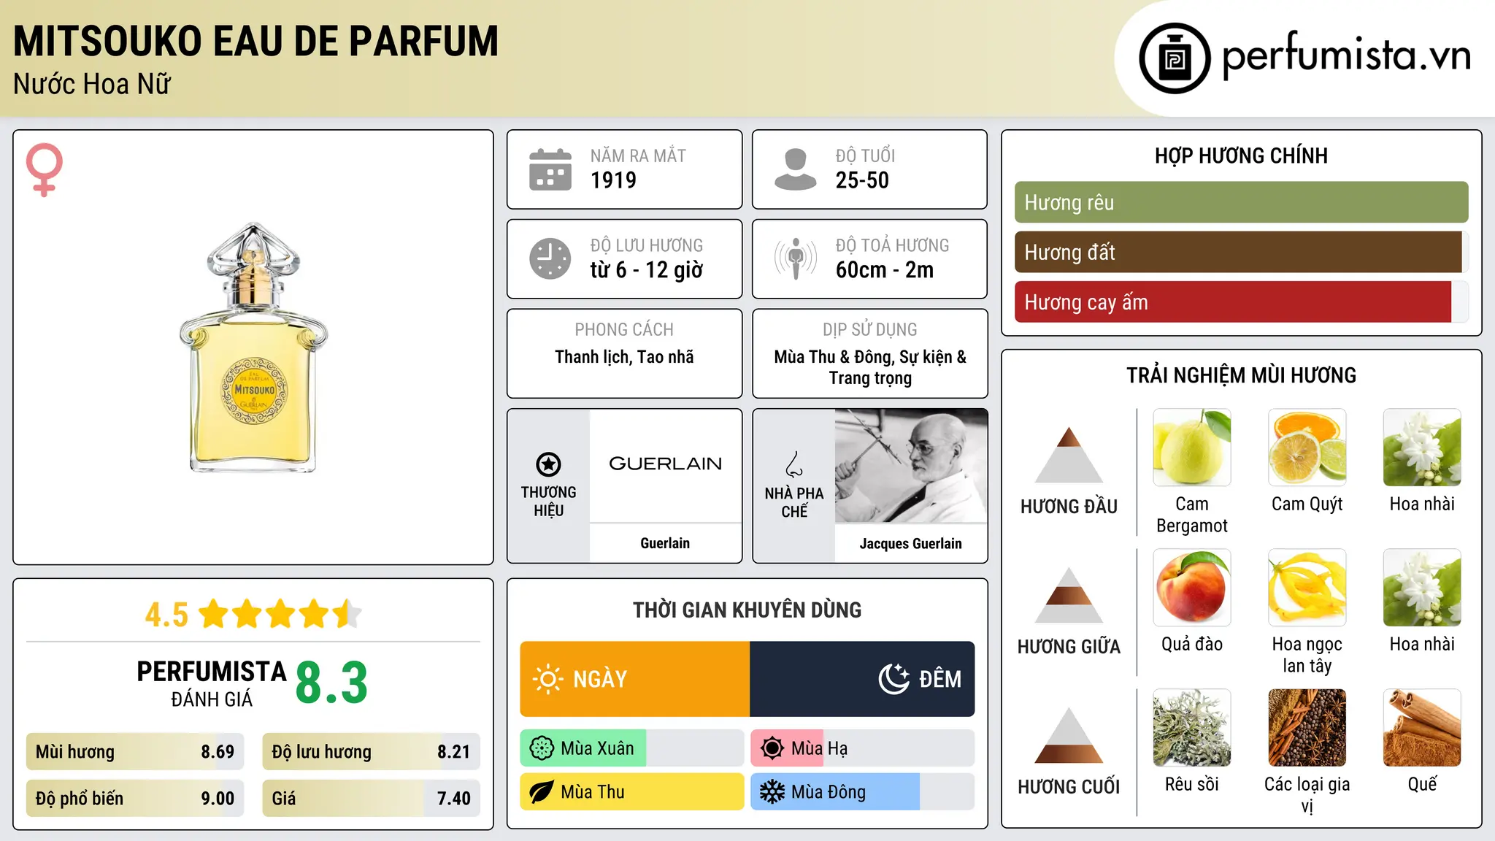Select the Mitsouko perfume bottle image

tap(254, 347)
